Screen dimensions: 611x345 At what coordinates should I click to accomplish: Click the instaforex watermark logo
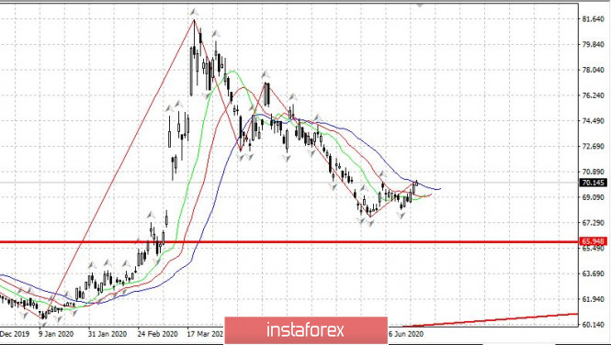306,330
